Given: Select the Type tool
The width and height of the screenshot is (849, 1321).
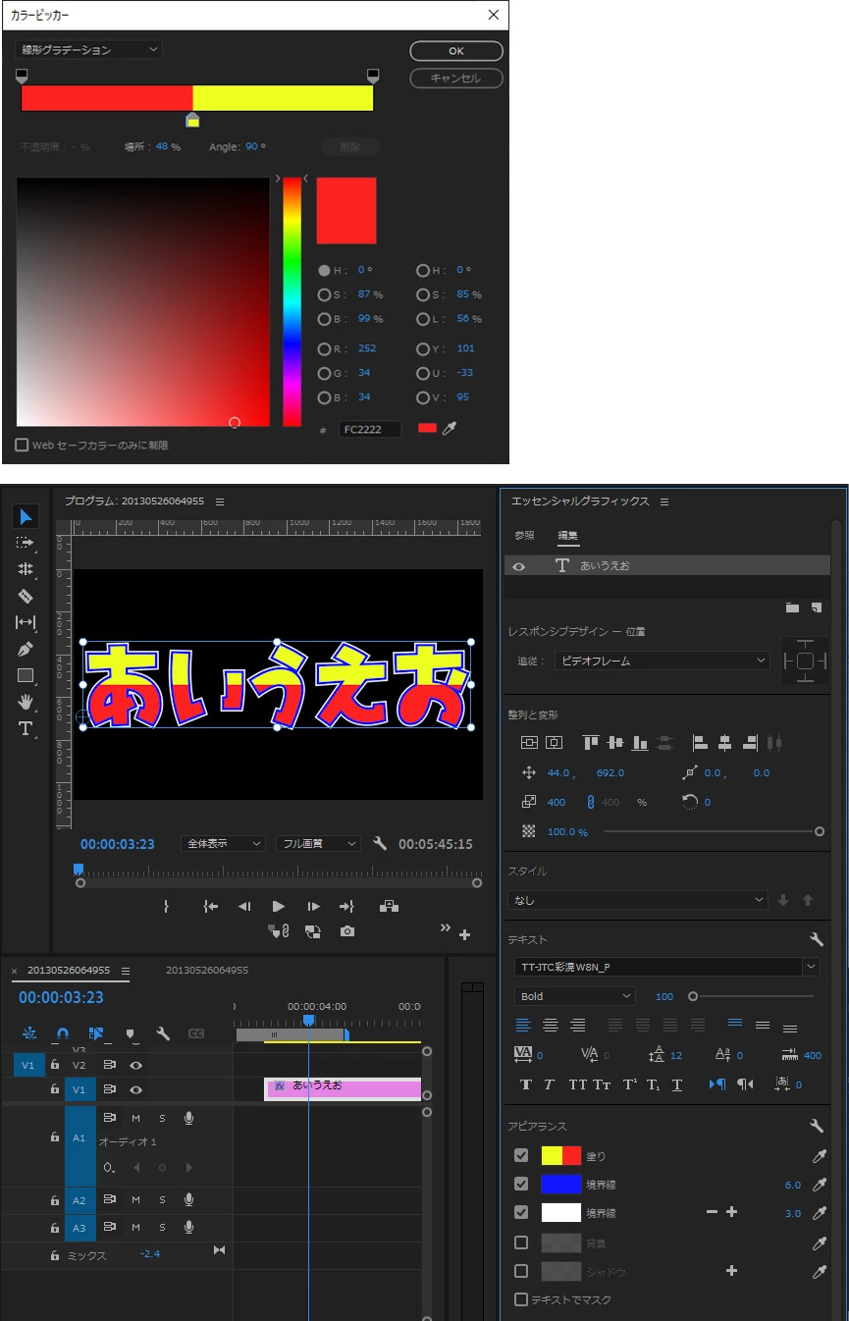Looking at the screenshot, I should [x=26, y=728].
